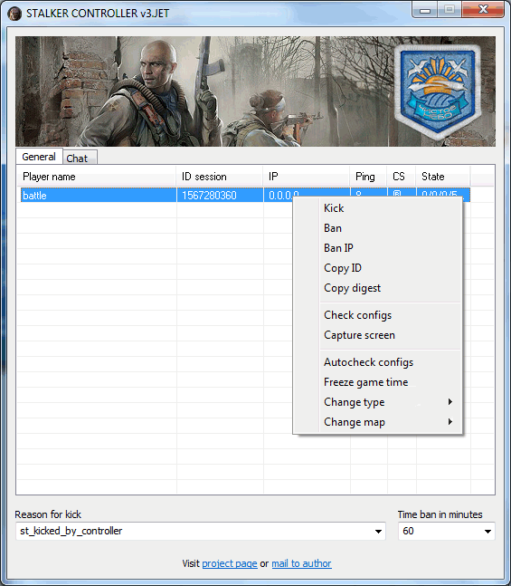Choose Kick from the context menu
The image size is (511, 586).
[x=377, y=208]
